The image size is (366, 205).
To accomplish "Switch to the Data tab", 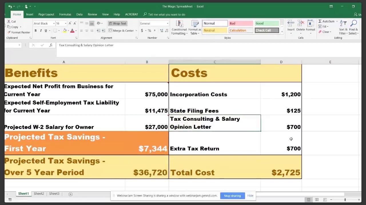I will [79, 14].
